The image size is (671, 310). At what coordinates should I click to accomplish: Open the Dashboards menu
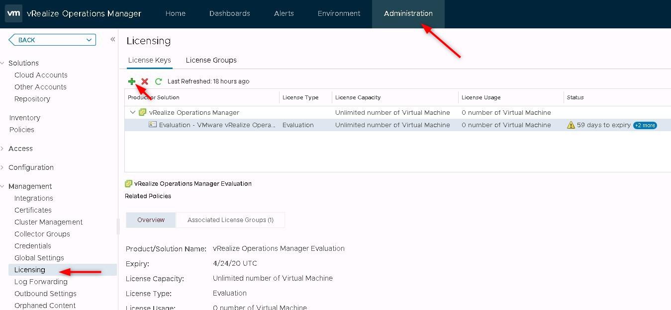point(230,13)
